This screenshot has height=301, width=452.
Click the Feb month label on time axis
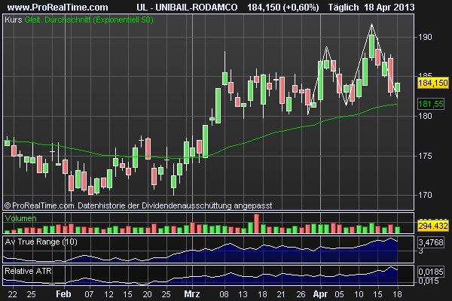pyautogui.click(x=63, y=294)
